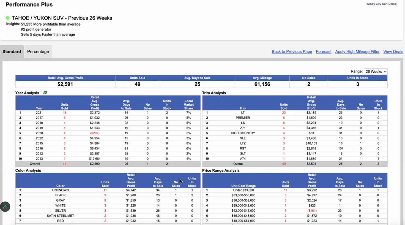
Task: Open the Forecast link
Action: coord(324,51)
